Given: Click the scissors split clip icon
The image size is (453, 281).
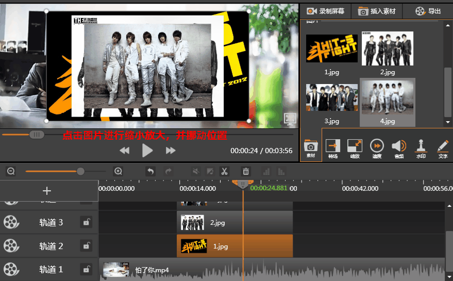Looking at the screenshot, I should pos(225,171).
